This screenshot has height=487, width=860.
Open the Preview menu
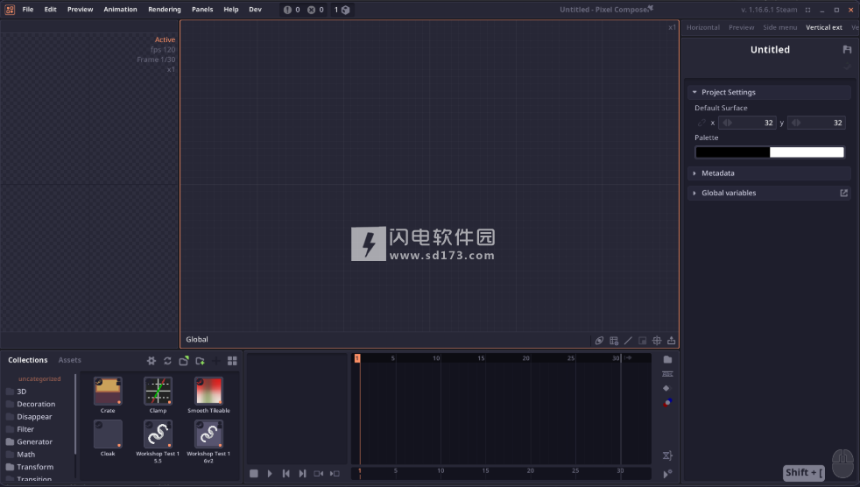(x=80, y=10)
